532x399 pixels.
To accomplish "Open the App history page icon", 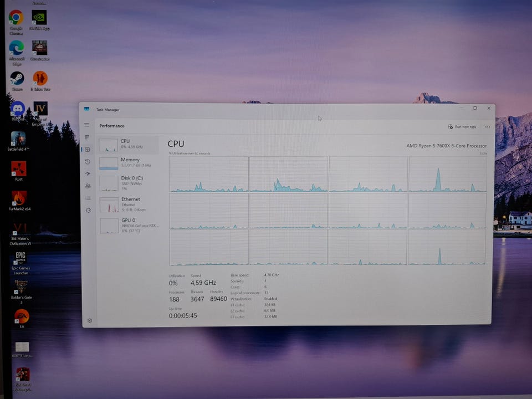I will coord(88,161).
